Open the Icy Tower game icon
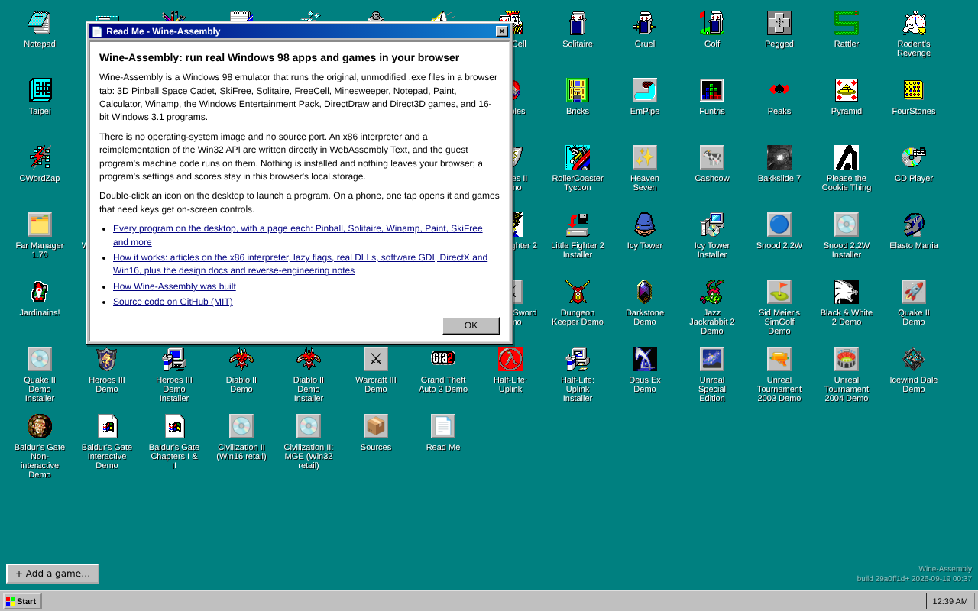Viewport: 978px width, 611px height. 645,225
